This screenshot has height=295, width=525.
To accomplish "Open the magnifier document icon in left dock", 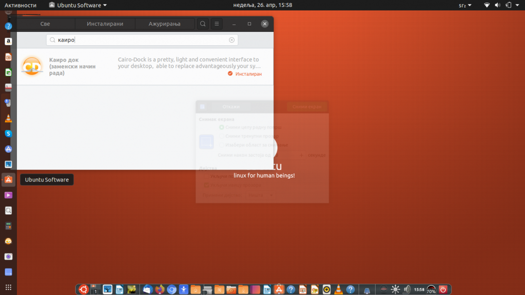I will pyautogui.click(x=8, y=210).
